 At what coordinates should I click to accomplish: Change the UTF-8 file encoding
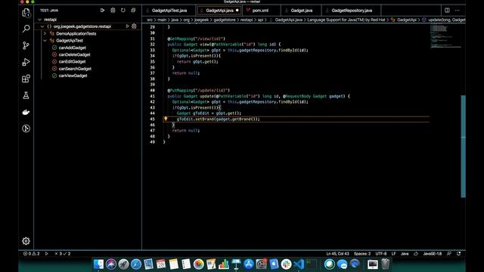[x=381, y=254]
